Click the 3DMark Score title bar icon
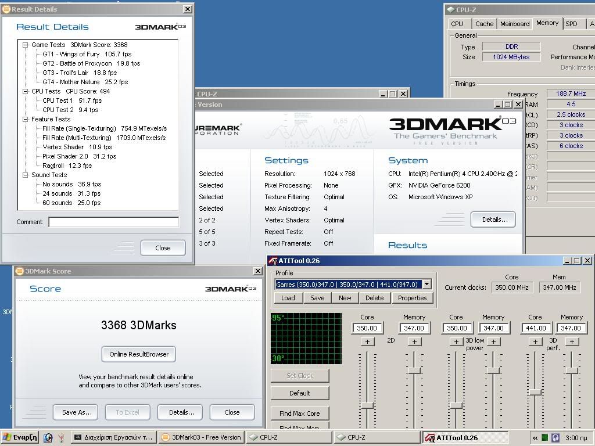The height and width of the screenshot is (446, 595). pyautogui.click(x=20, y=271)
